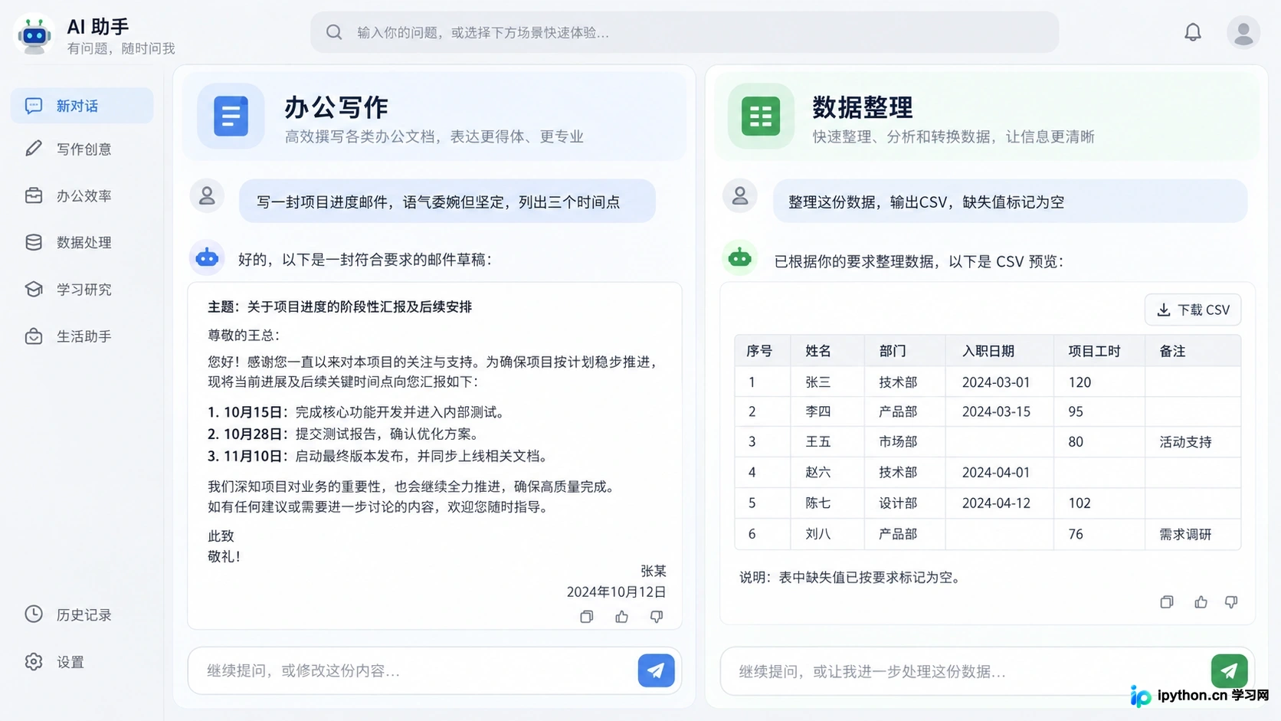Click the 说明 note below the table

point(850,577)
